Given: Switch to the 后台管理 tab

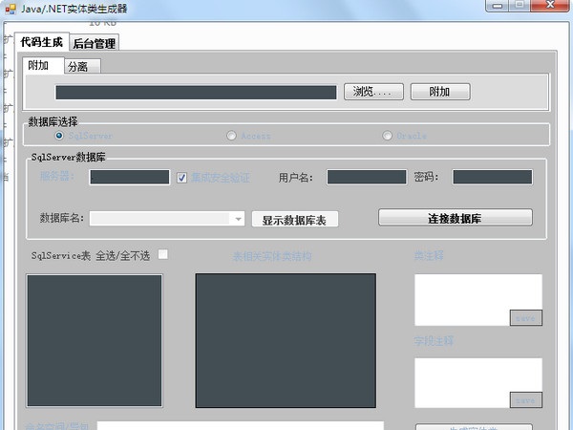Looking at the screenshot, I should click(x=94, y=43).
